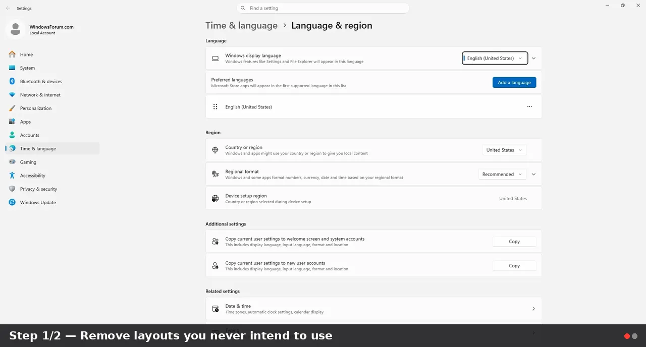Click the welcome screen copy settings icon
This screenshot has width=646, height=347.
click(216, 242)
